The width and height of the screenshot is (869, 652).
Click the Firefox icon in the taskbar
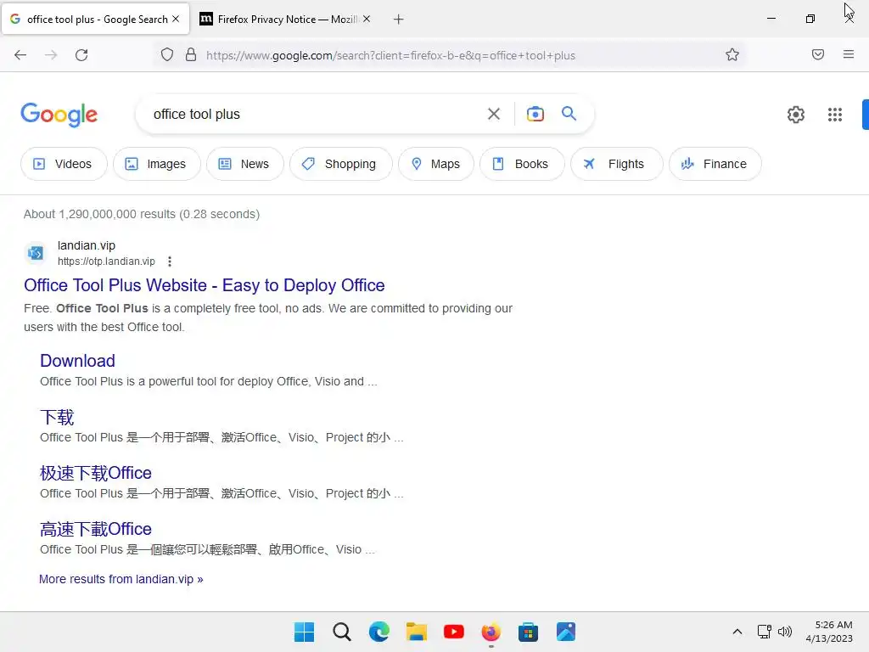click(491, 632)
